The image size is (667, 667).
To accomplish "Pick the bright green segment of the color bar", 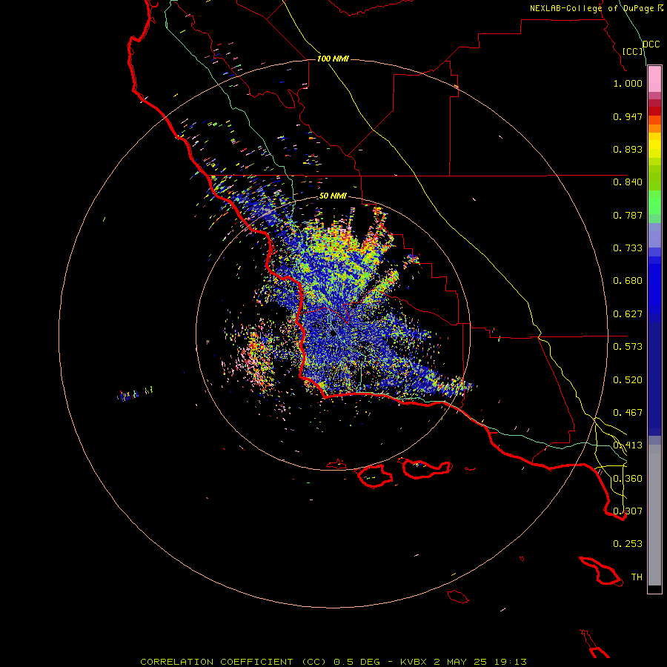I will coord(654,202).
